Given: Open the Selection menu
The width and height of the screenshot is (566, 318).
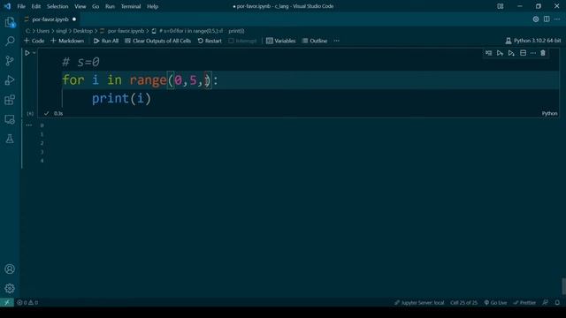Looking at the screenshot, I should coord(57,6).
